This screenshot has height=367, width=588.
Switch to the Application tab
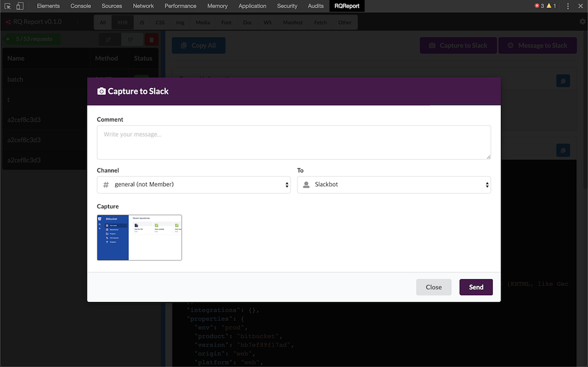pos(252,6)
